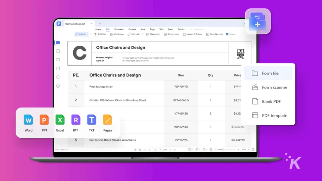
Task: Select the Word export format icon
Action: tap(28, 120)
